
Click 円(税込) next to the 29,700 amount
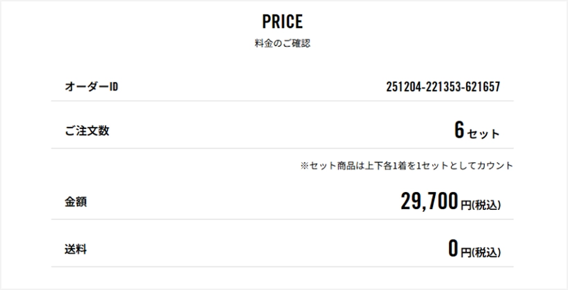(481, 204)
